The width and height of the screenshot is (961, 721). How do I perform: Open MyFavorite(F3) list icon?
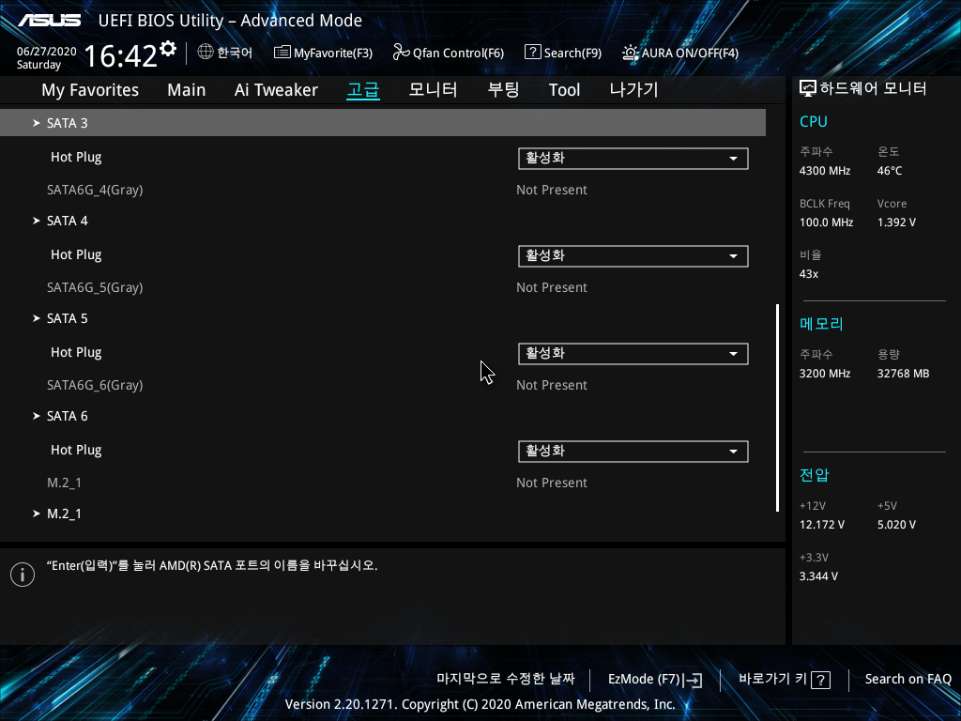pos(282,53)
